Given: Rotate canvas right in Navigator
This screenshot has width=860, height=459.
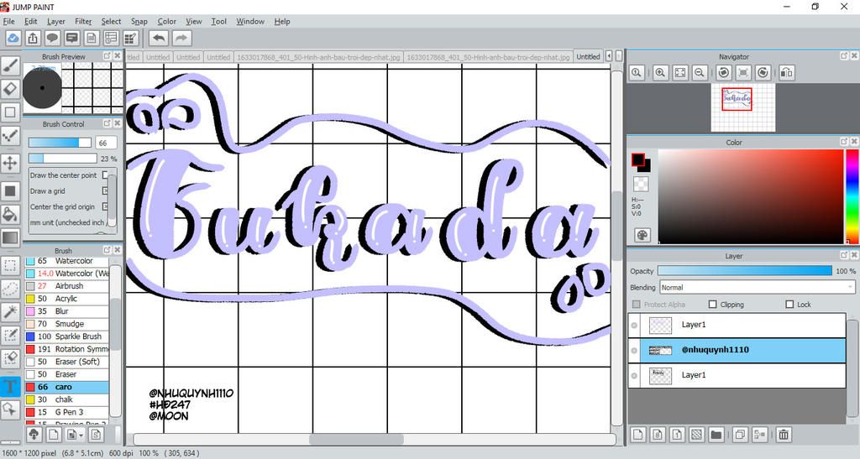Looking at the screenshot, I should [763, 72].
